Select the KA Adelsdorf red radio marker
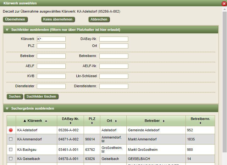This screenshot has width=227, height=165. 11,130
